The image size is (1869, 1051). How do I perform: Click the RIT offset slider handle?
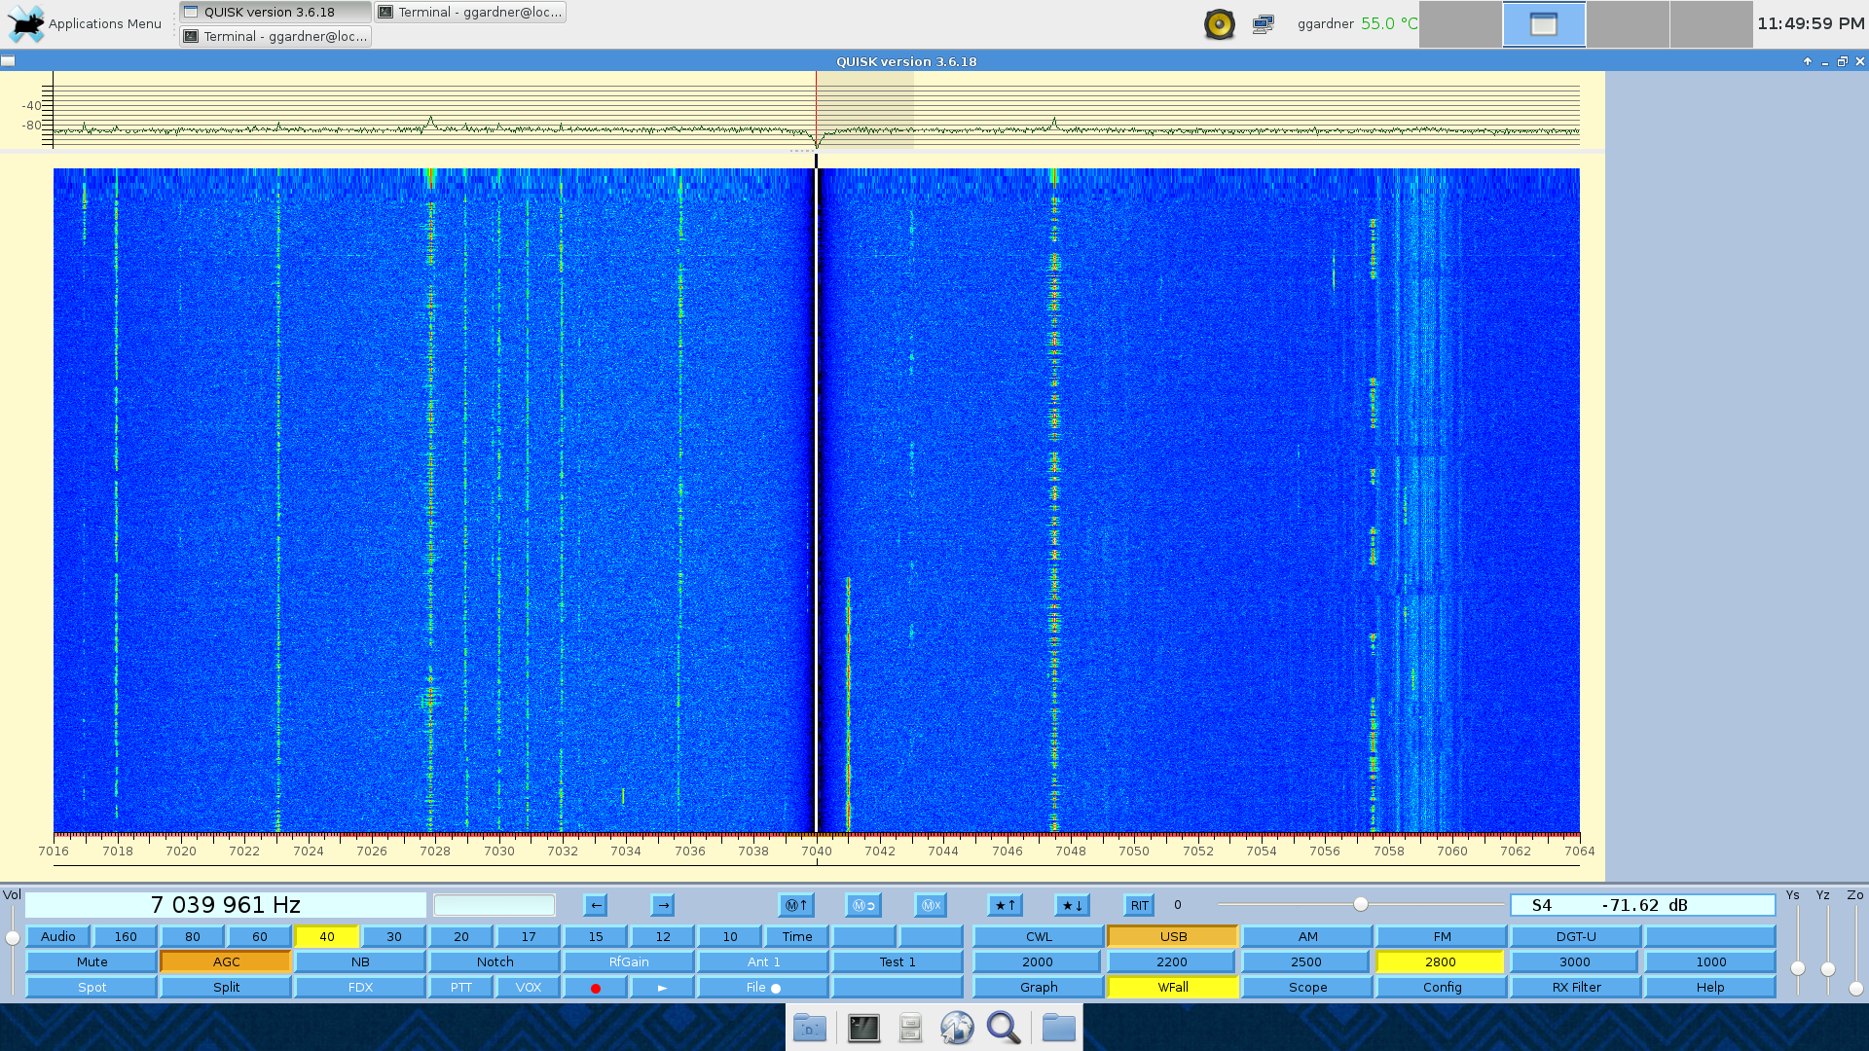[1361, 905]
